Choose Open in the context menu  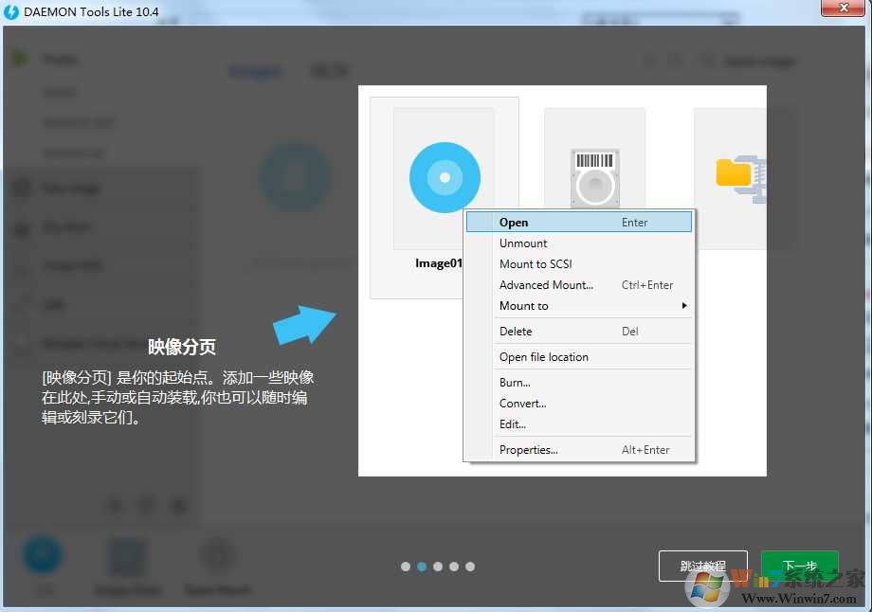click(514, 223)
